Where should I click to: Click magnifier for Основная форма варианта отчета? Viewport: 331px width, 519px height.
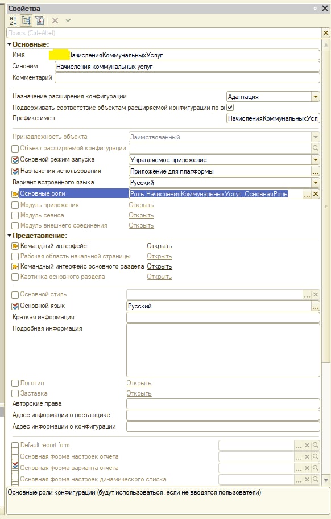(x=316, y=468)
